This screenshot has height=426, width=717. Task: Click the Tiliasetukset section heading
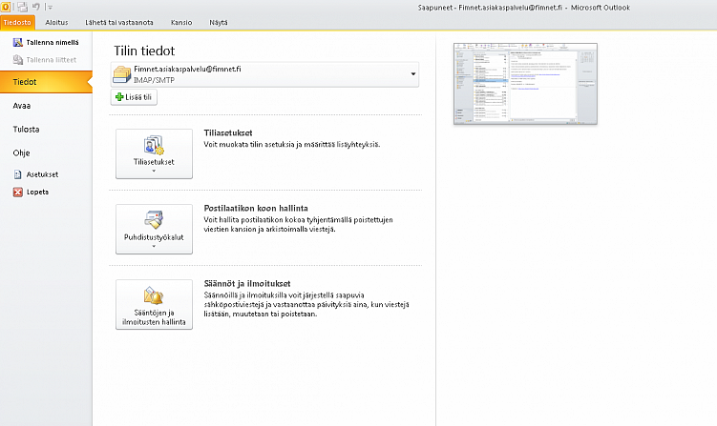[x=228, y=132]
